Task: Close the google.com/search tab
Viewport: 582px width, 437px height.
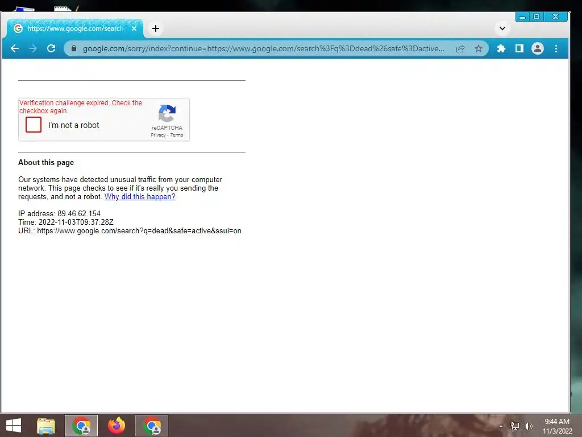Action: (x=134, y=28)
